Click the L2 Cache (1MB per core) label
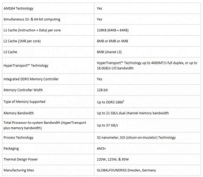 click(22, 41)
